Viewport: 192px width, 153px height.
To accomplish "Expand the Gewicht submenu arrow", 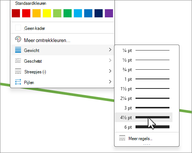I will 110,50.
